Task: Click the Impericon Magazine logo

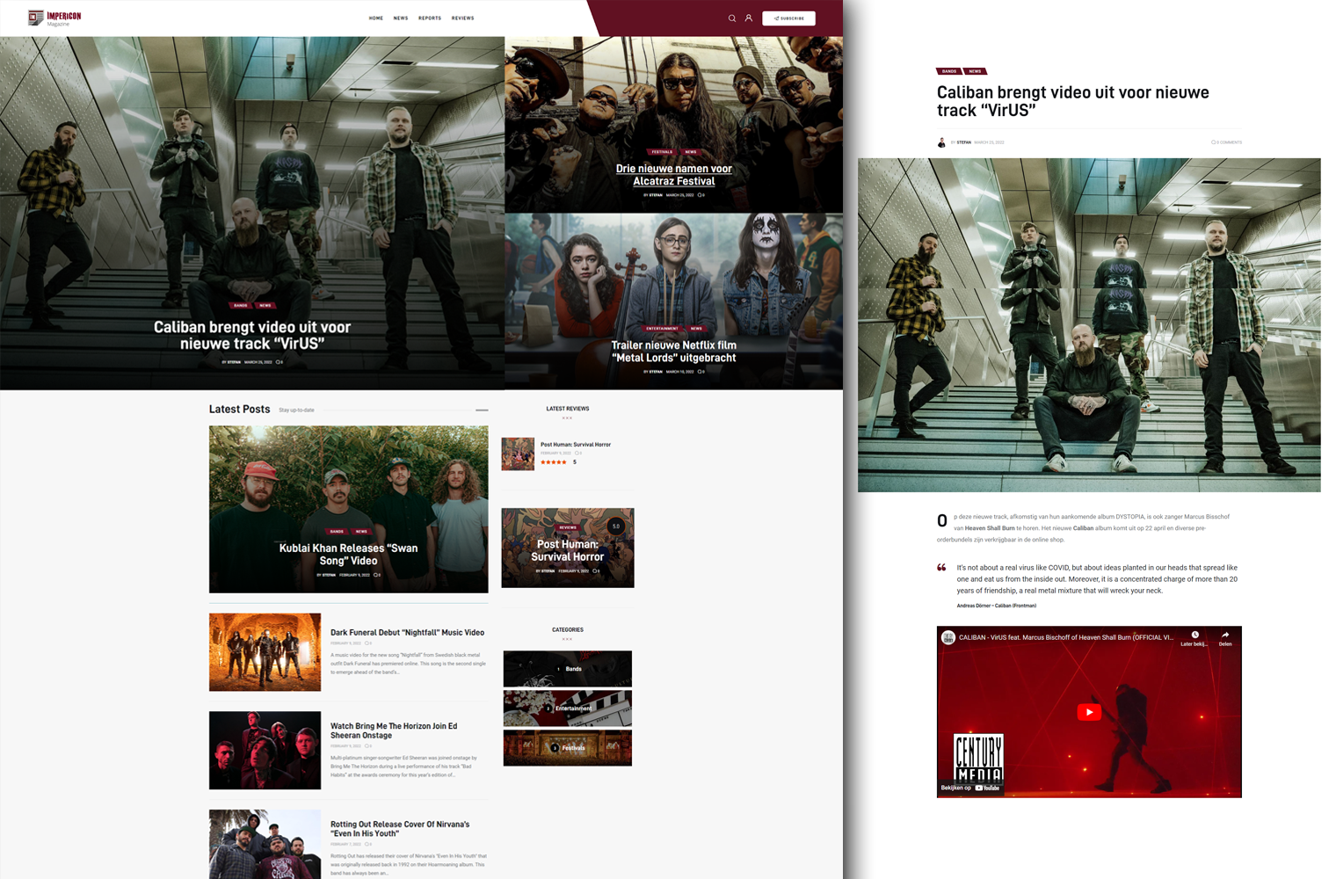Action: tap(54, 18)
